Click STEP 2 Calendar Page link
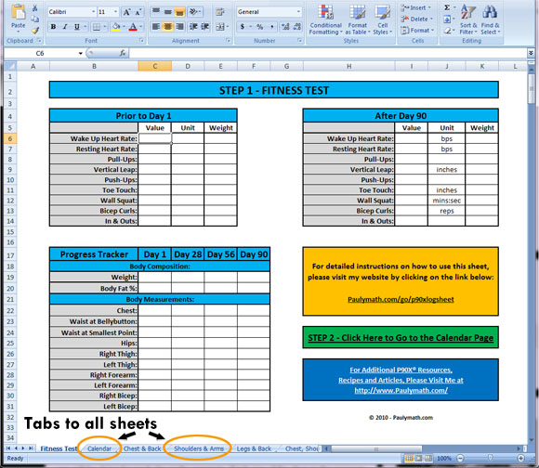The height and width of the screenshot is (468, 539). [x=401, y=338]
